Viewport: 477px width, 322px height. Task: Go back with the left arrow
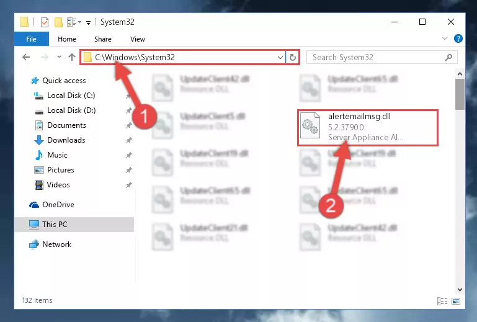pos(26,57)
